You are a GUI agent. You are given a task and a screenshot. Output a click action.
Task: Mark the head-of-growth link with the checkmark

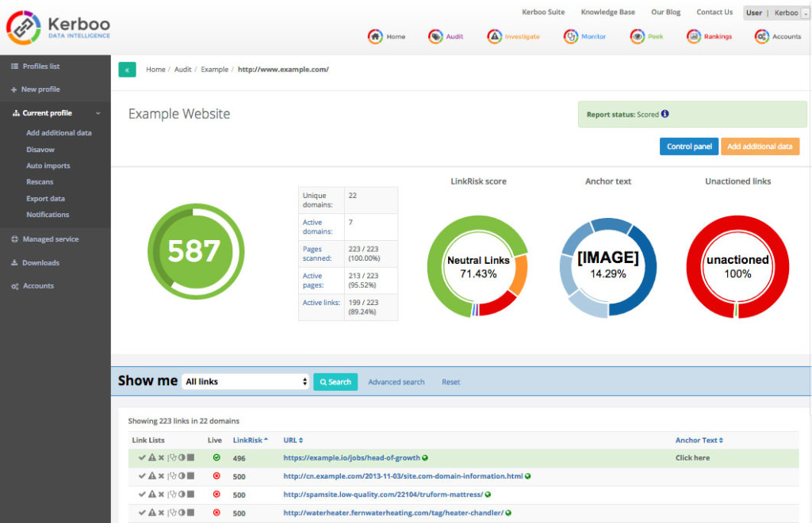(142, 458)
